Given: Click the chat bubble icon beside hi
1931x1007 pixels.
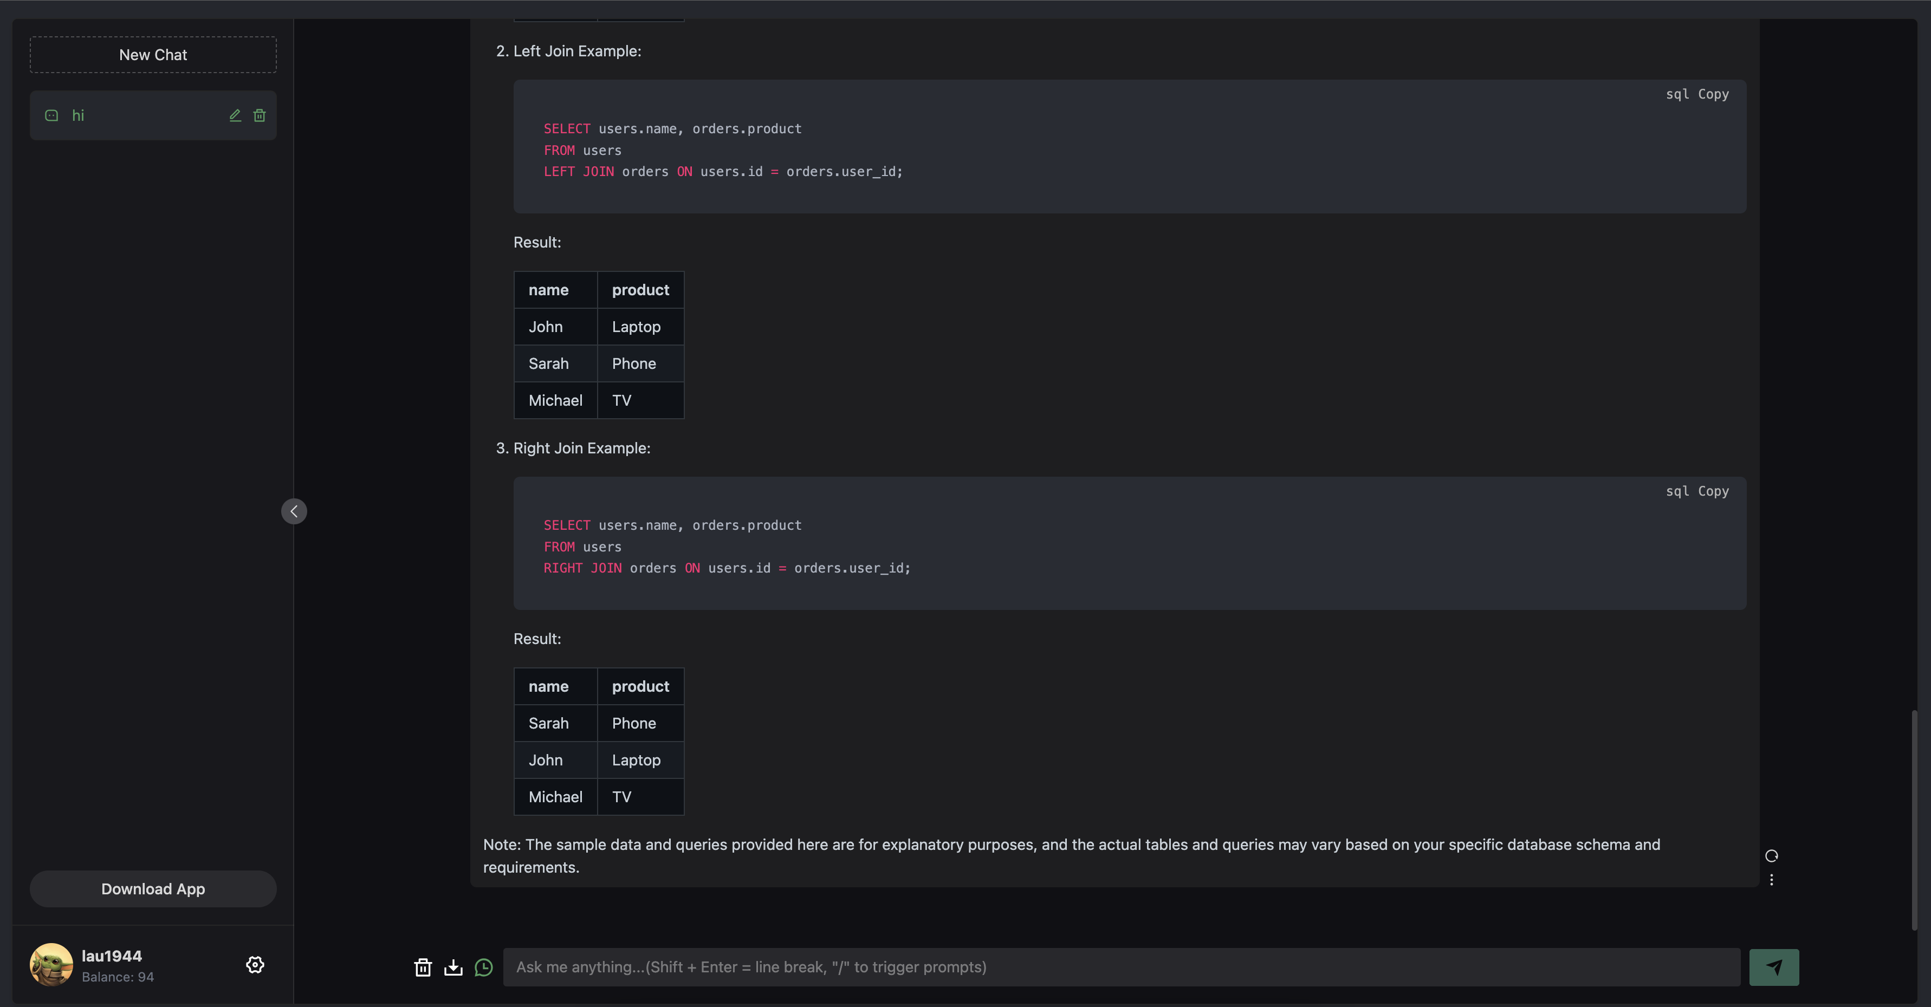Looking at the screenshot, I should [x=51, y=115].
